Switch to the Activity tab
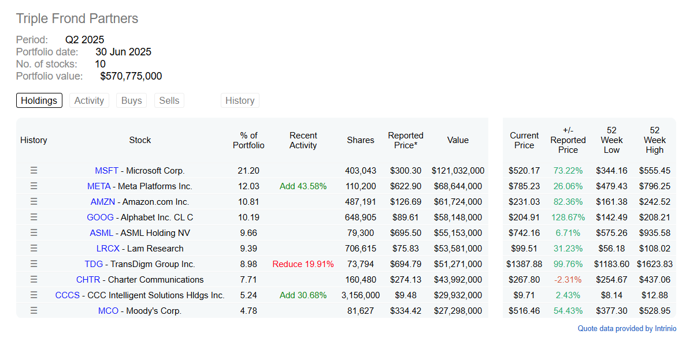 pyautogui.click(x=89, y=100)
